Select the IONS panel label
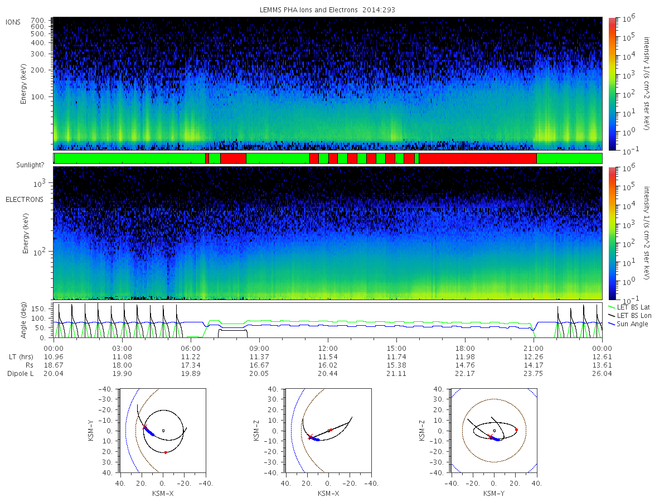Viewport: 669px width, 502px height. click(x=13, y=22)
